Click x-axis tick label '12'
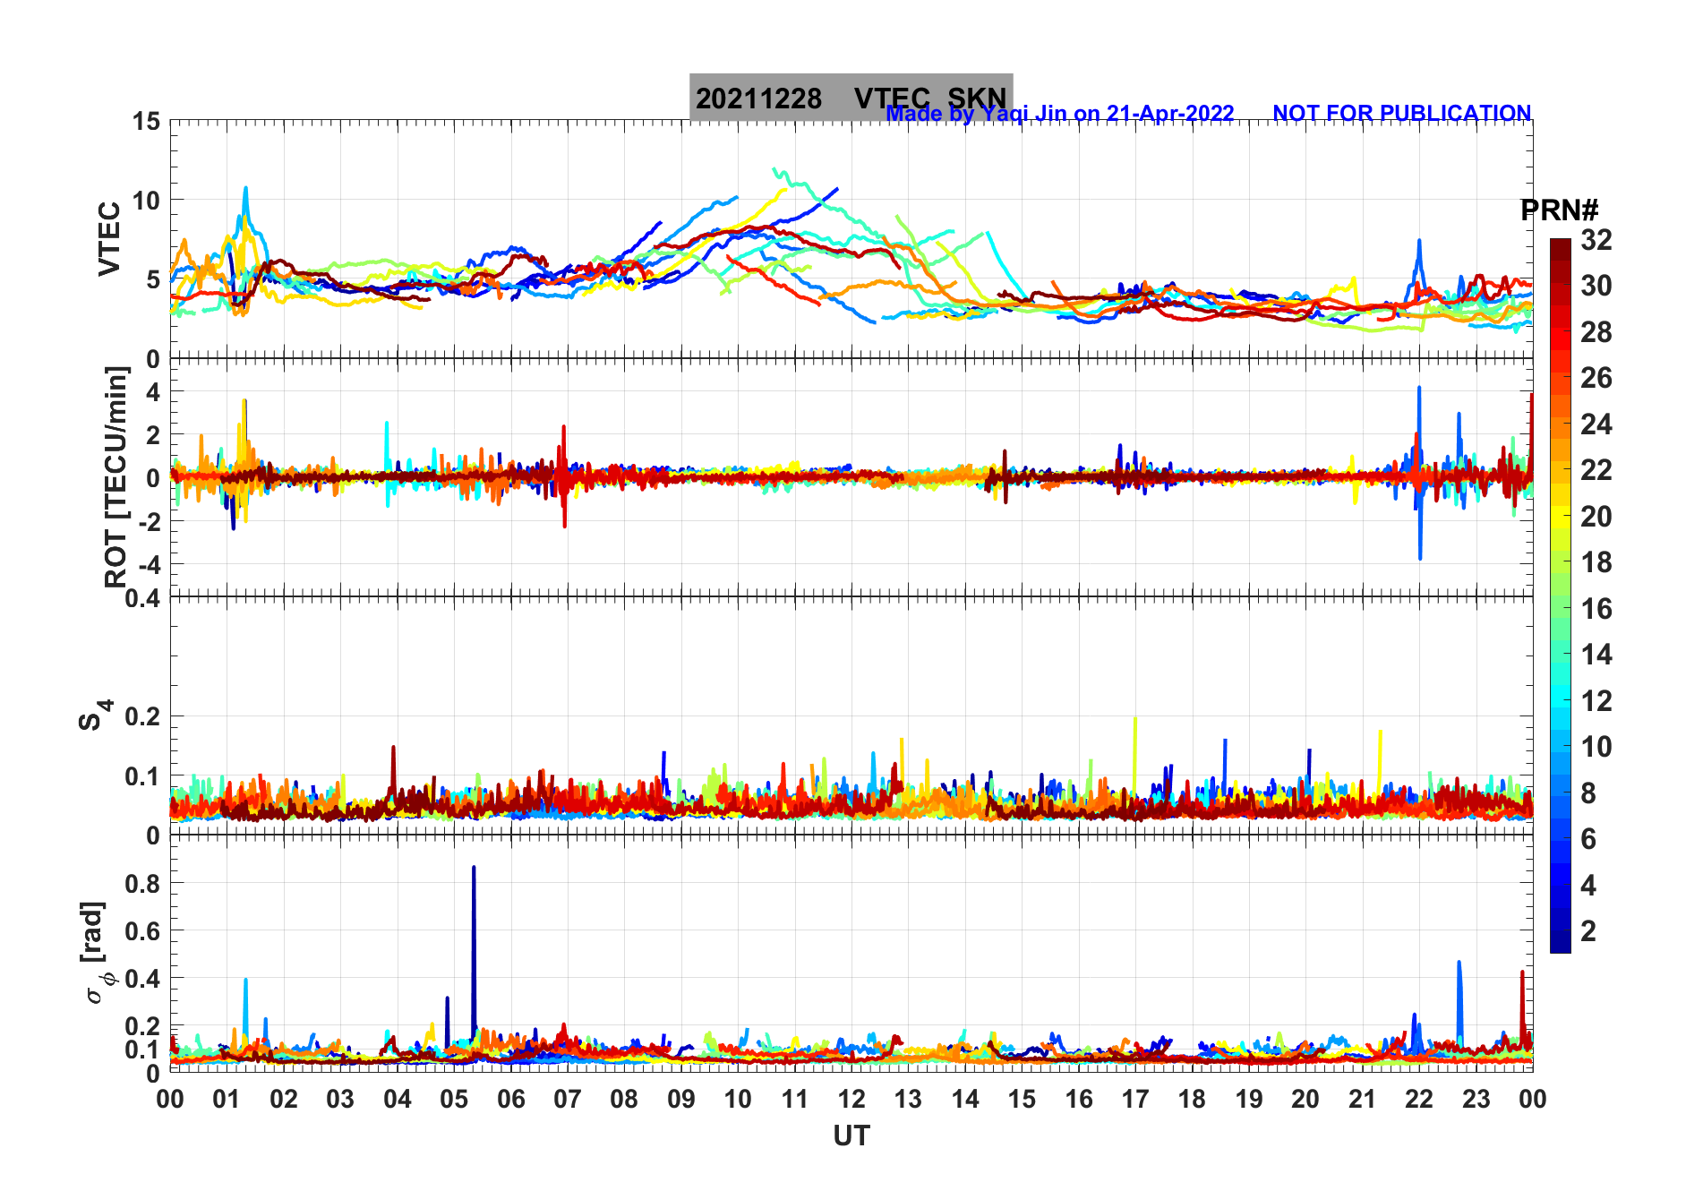 pyautogui.click(x=851, y=1100)
